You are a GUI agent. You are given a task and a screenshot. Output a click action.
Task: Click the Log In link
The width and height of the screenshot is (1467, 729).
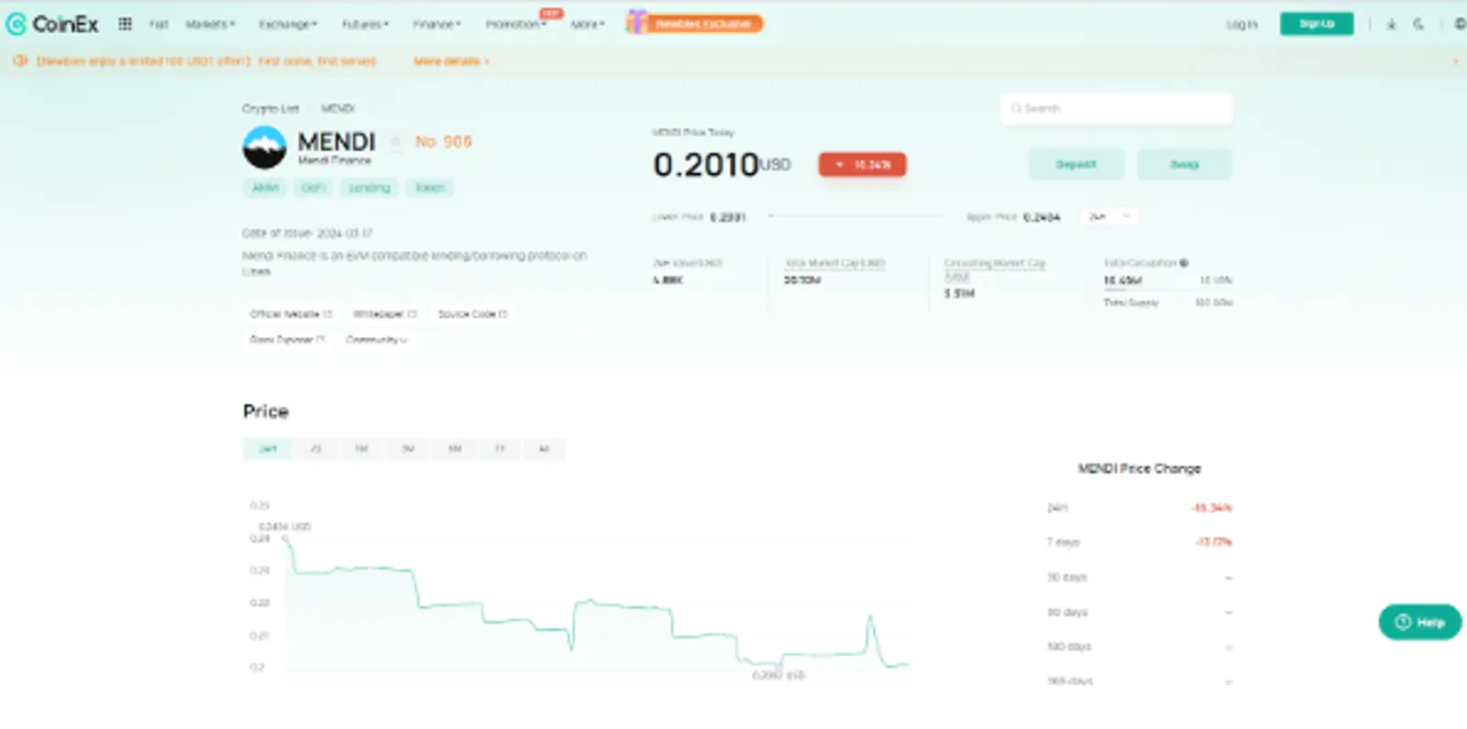coord(1242,25)
